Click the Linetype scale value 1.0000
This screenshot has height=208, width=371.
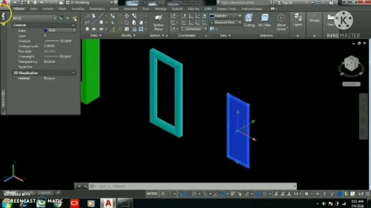click(x=49, y=46)
